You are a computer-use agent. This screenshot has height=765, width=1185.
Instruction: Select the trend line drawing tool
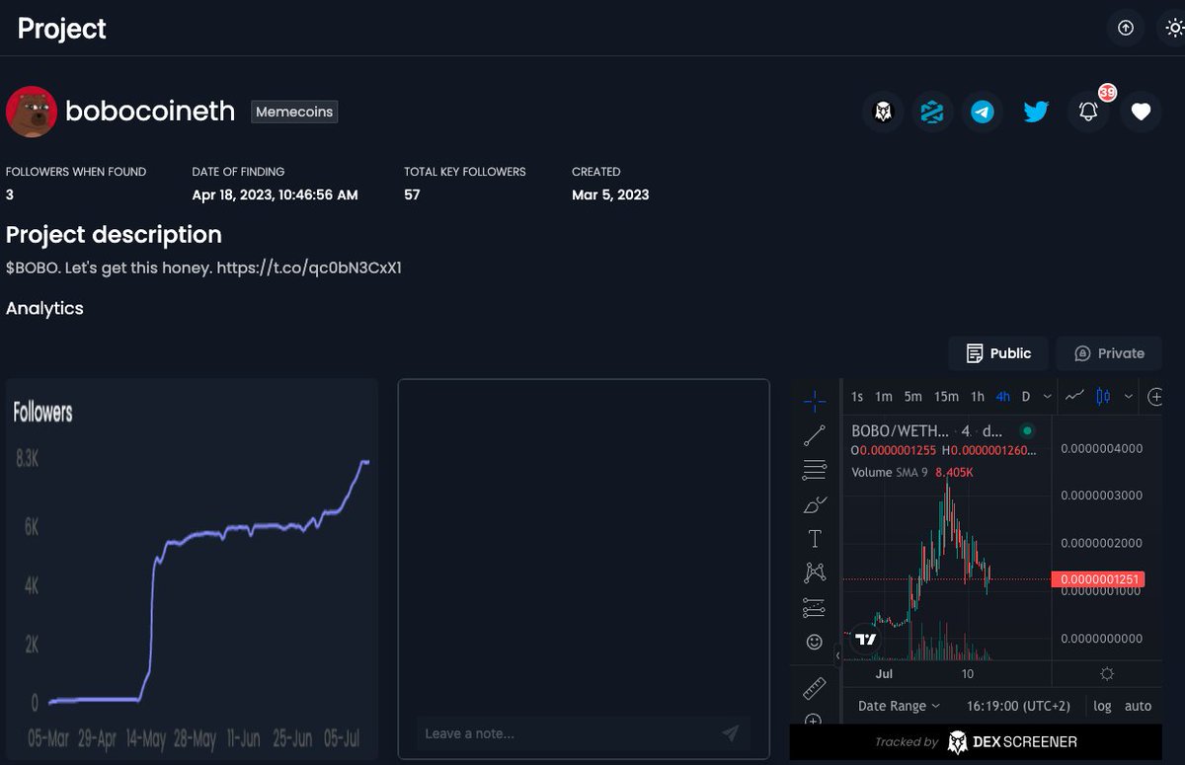[x=814, y=434]
